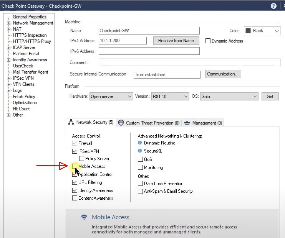Open the OS dropdown
Image resolution: width=285 pixels, height=238 pixels.
point(229,96)
